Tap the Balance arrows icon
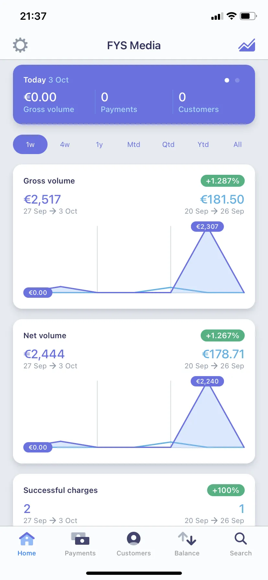 click(187, 539)
